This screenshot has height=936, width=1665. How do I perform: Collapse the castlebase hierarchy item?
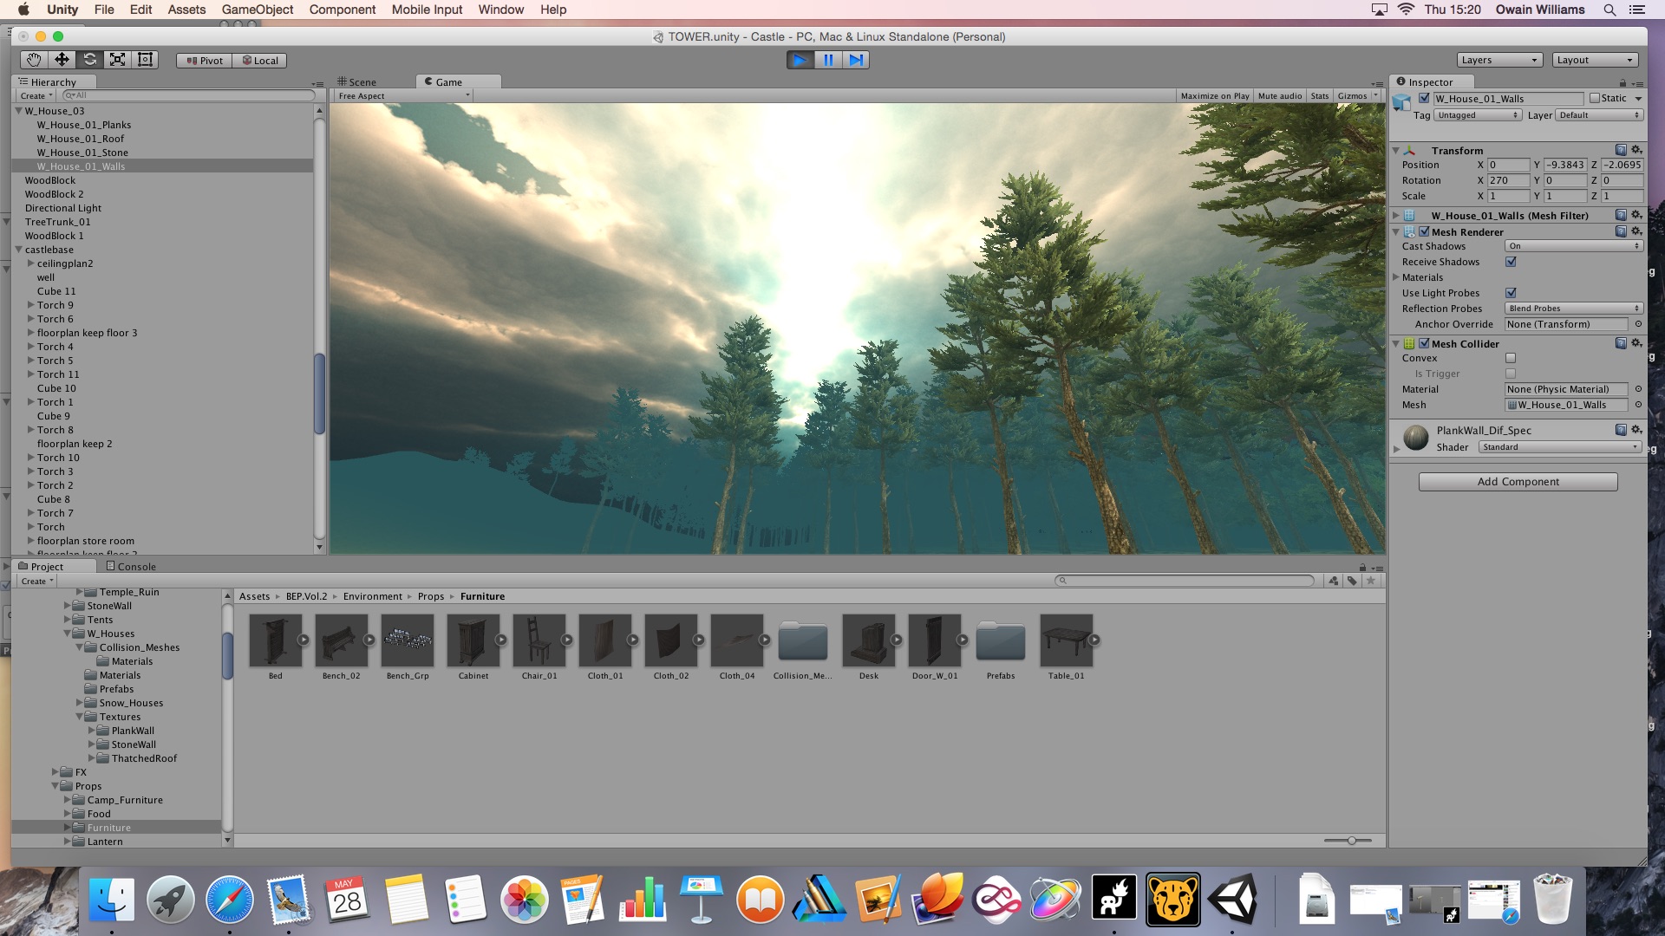(x=18, y=250)
